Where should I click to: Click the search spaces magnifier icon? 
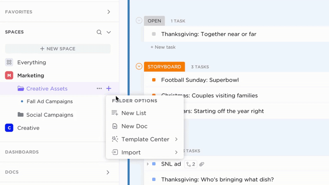[99, 32]
